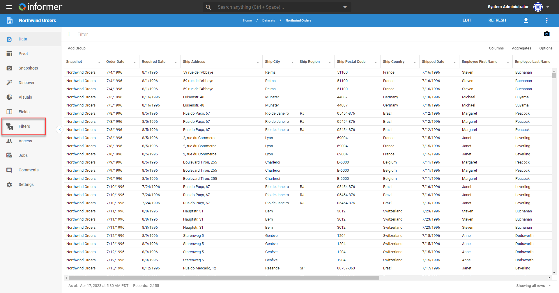This screenshot has height=293, width=559.
Task: Click Add Group
Action: [x=77, y=48]
